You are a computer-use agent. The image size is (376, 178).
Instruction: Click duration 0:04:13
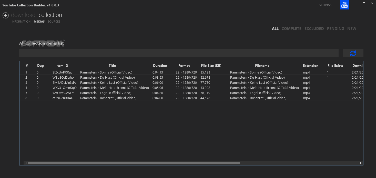[x=158, y=72]
